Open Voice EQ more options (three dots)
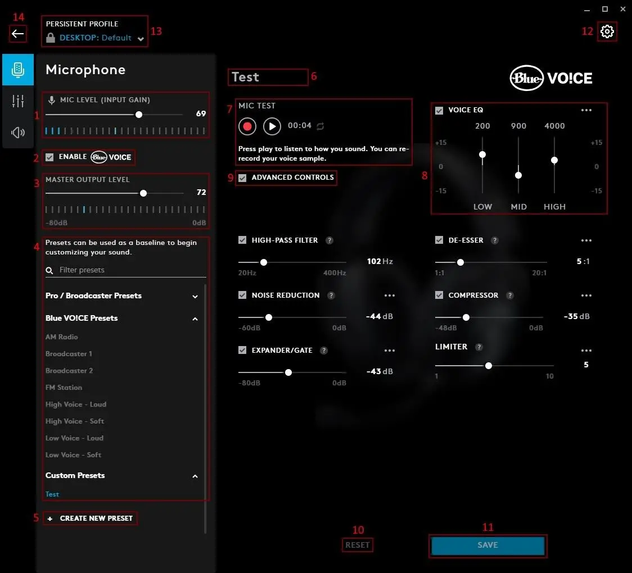Screen dimensions: 632x573 pos(586,110)
